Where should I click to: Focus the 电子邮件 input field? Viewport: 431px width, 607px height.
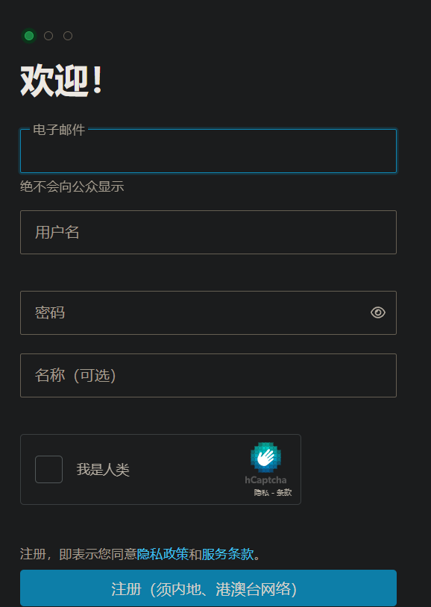pyautogui.click(x=208, y=151)
